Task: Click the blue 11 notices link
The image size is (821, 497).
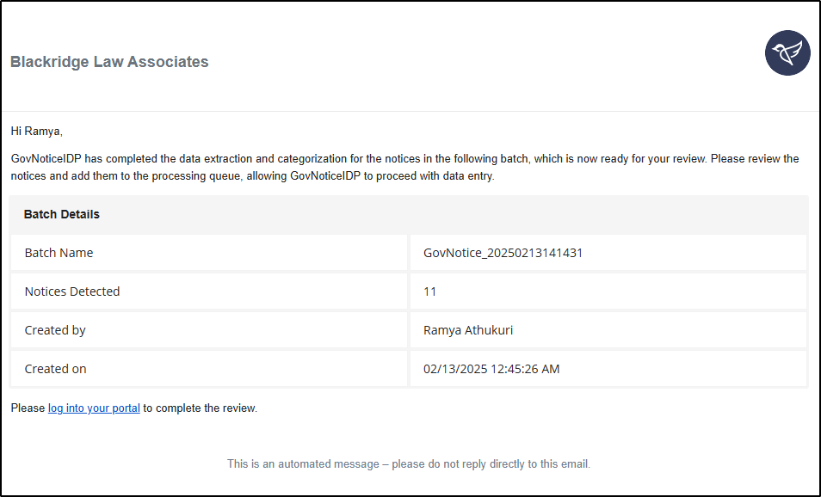Action: tap(429, 291)
